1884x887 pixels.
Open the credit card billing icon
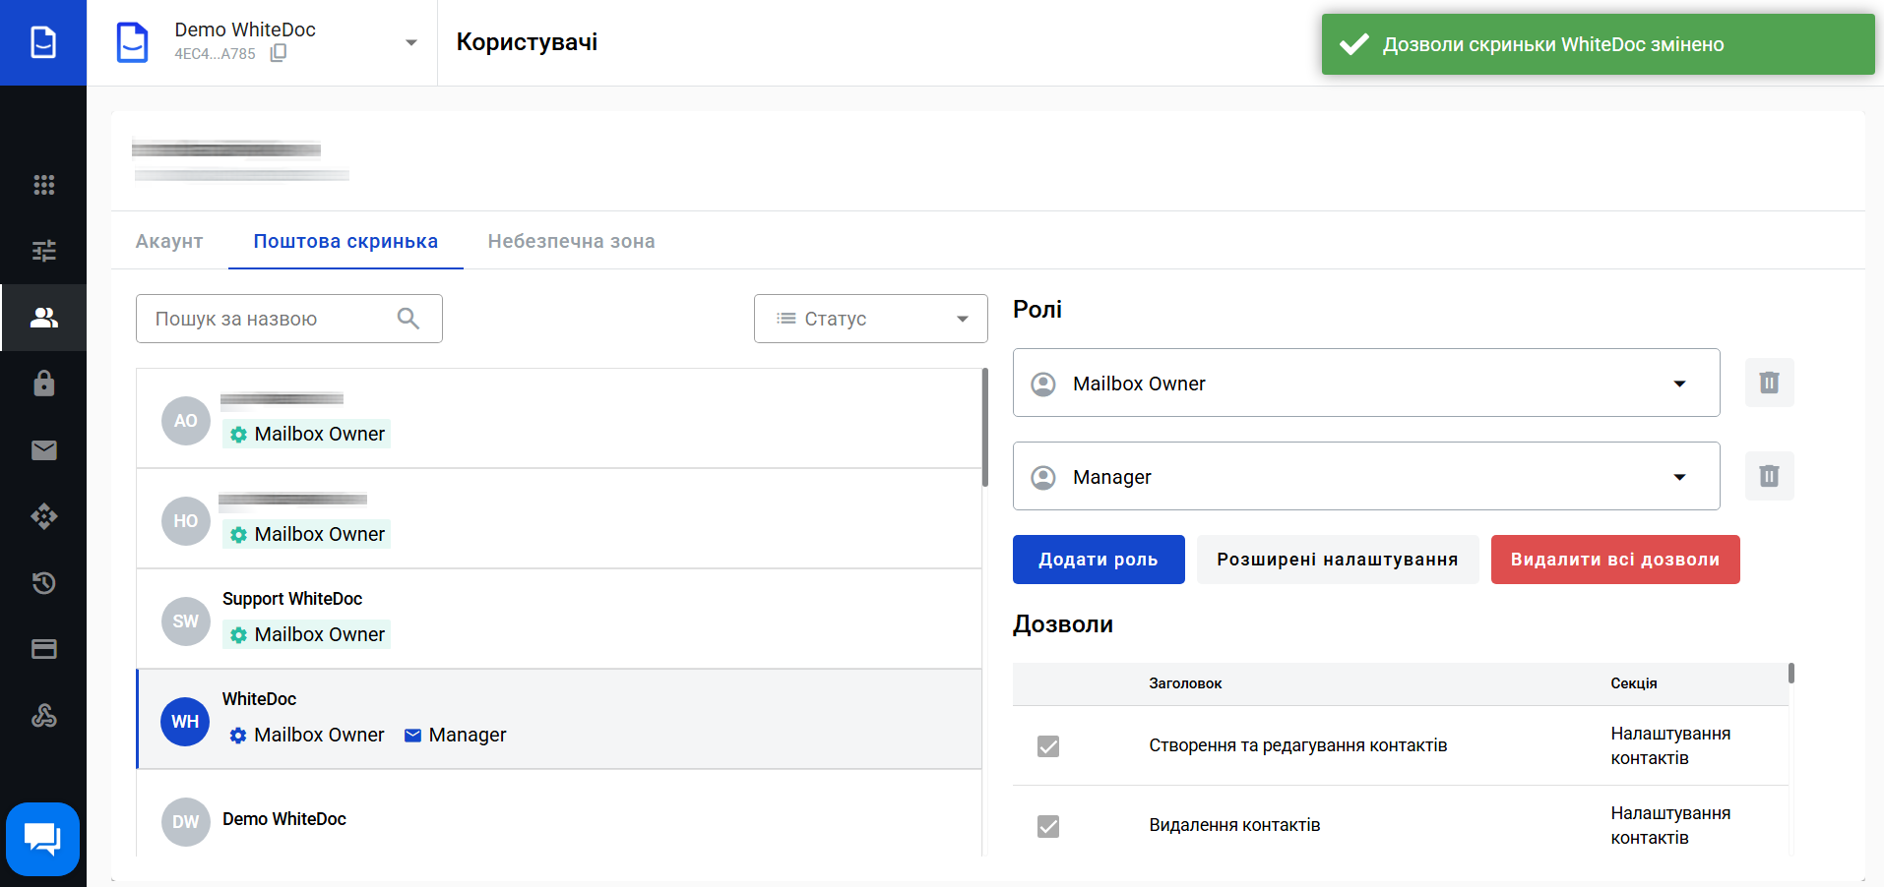(43, 649)
